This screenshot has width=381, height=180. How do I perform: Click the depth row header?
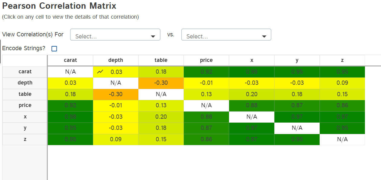25,83
